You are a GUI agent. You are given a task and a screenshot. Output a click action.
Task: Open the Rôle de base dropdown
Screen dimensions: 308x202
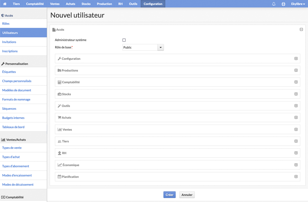[x=143, y=47]
